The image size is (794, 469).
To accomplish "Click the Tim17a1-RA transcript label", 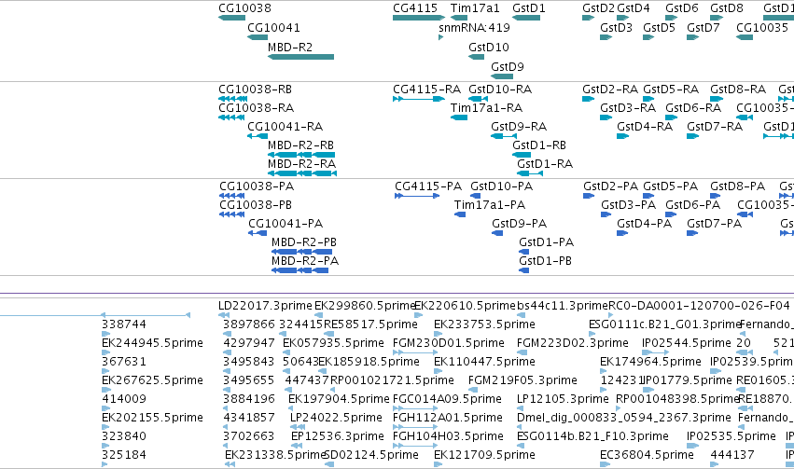I will [487, 108].
